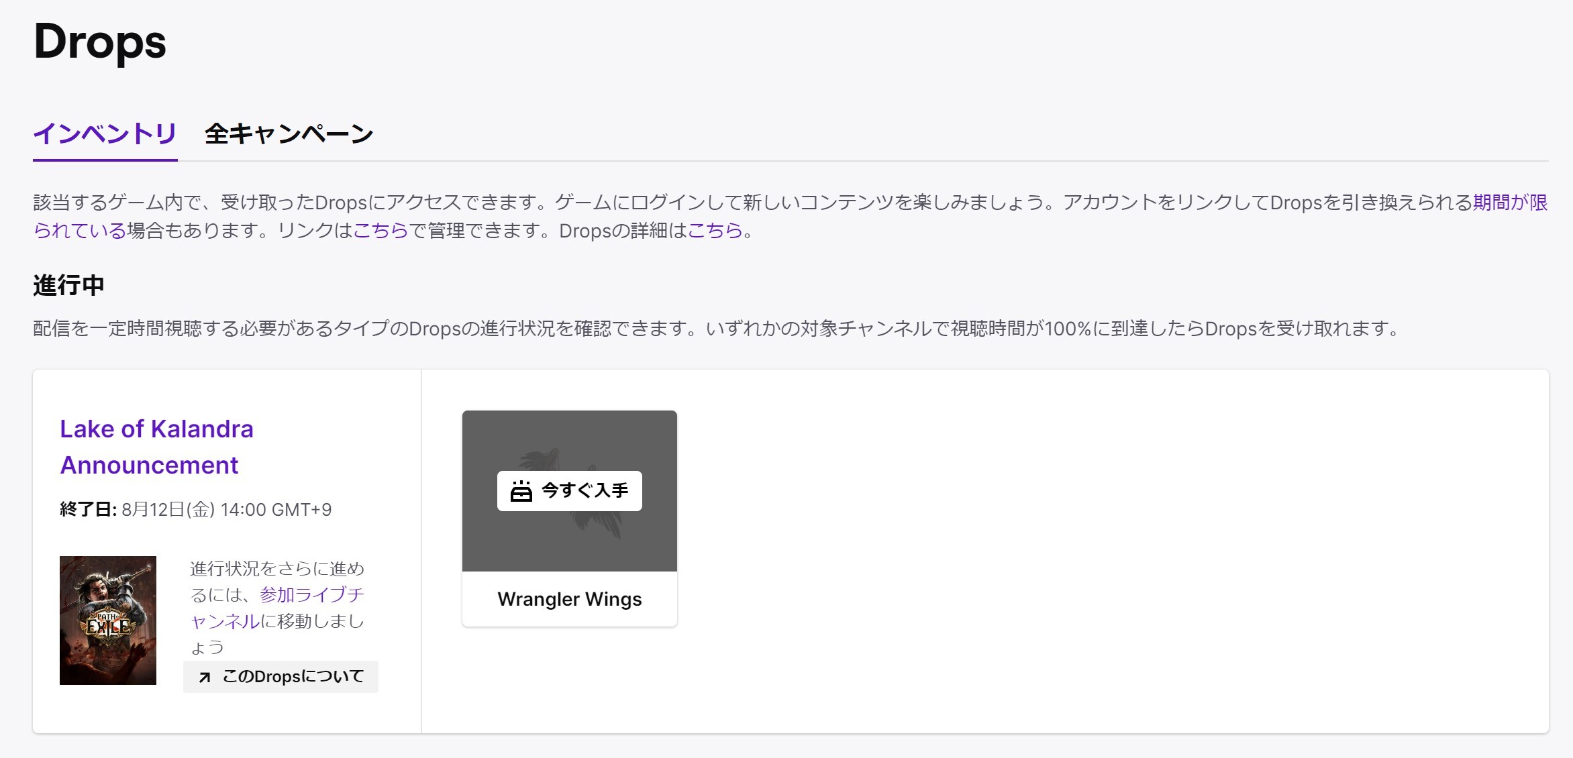Switch to the インベントリ tab
This screenshot has height=758, width=1573.
(105, 133)
